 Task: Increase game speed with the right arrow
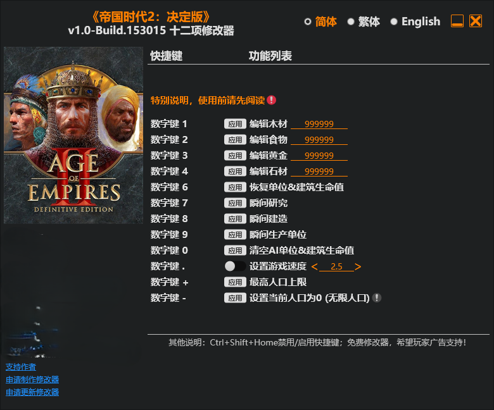(x=358, y=267)
